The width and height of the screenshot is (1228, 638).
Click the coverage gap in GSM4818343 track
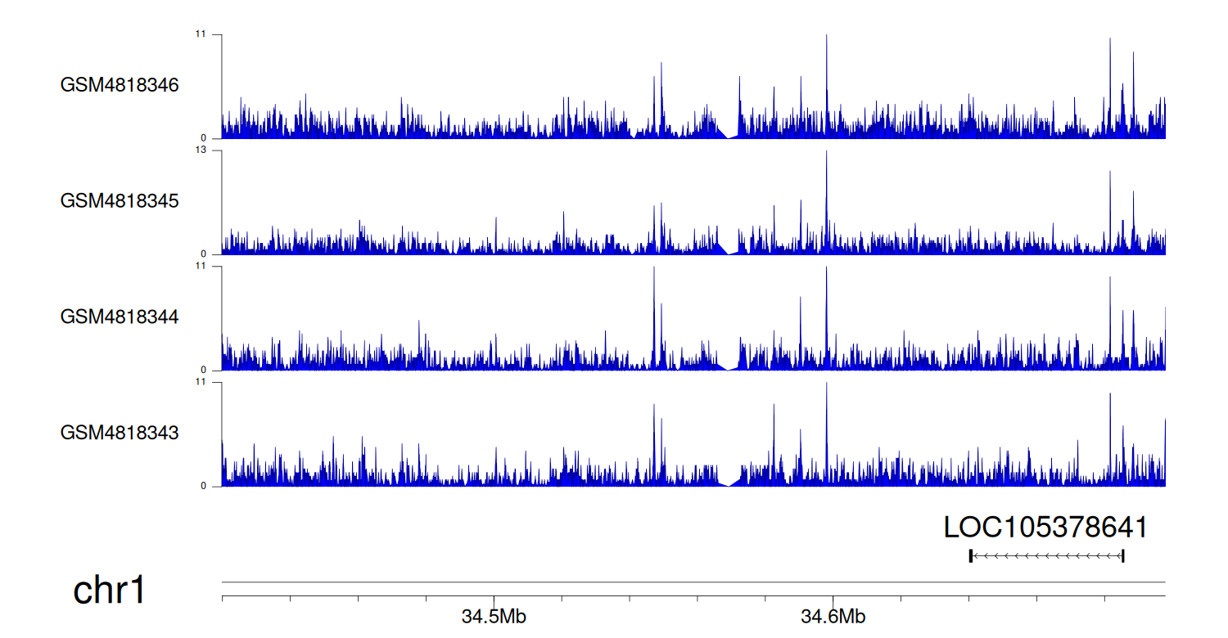[x=728, y=482]
